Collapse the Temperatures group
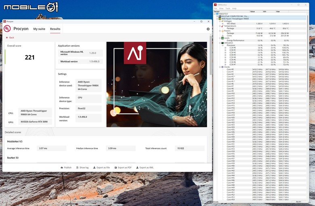The height and width of the screenshot is (206, 315). [220, 26]
